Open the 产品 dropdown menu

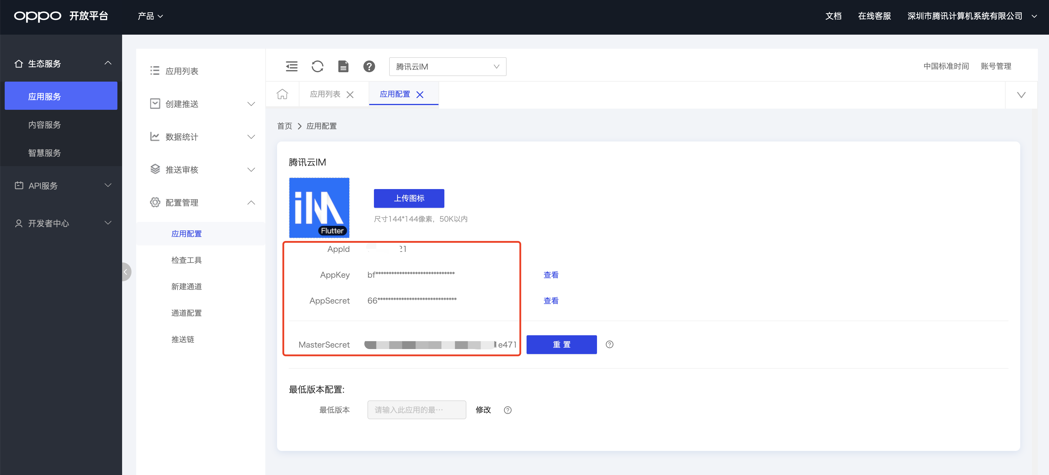[x=150, y=16]
